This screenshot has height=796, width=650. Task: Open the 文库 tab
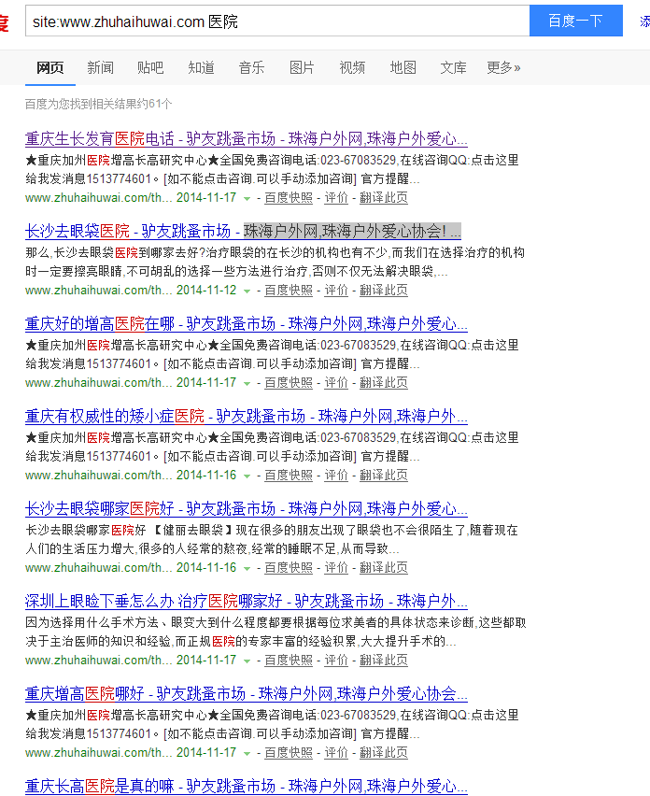coord(453,67)
